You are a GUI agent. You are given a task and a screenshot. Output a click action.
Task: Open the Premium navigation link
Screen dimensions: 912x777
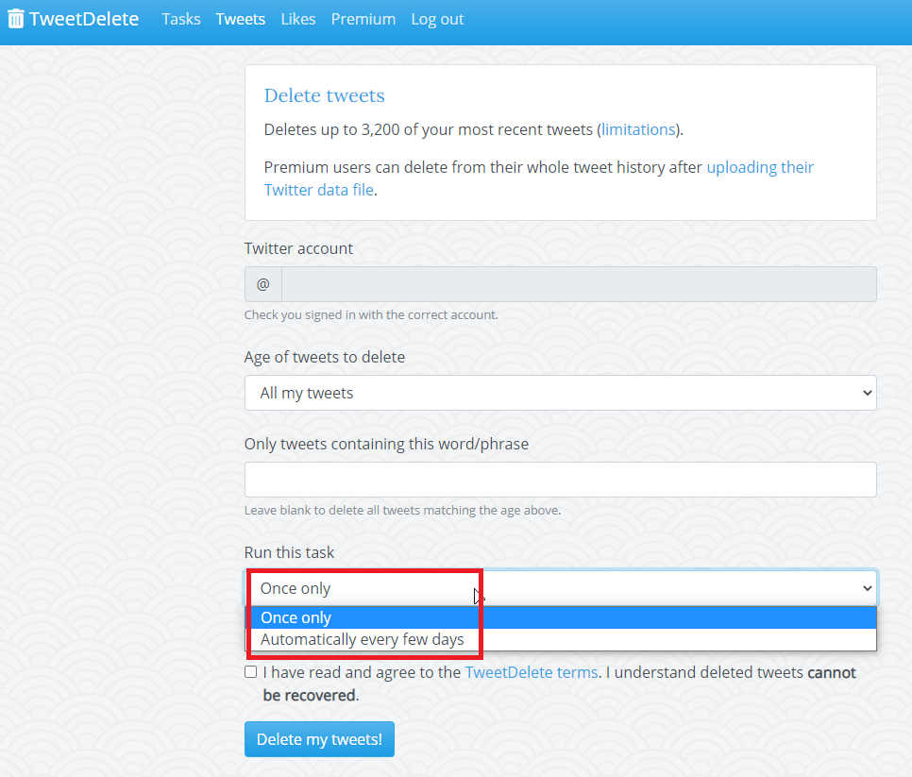(x=363, y=19)
